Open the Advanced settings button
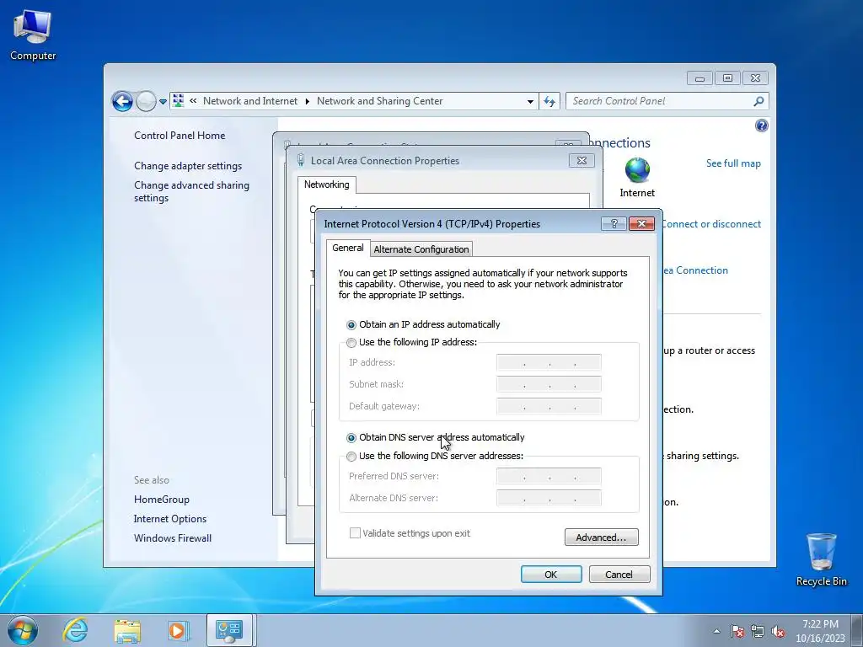This screenshot has height=647, width=863. point(602,537)
